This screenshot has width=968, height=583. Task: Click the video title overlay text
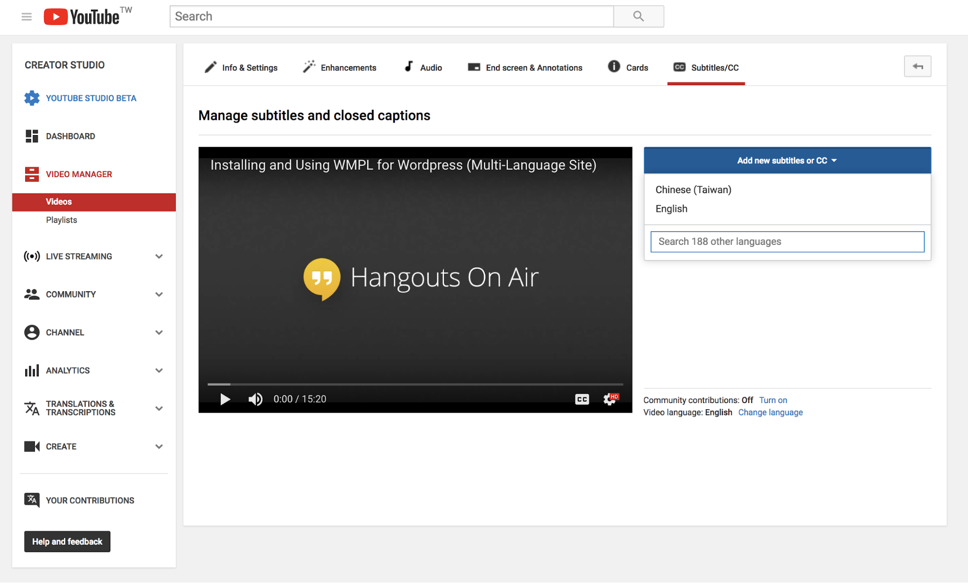pyautogui.click(x=403, y=165)
